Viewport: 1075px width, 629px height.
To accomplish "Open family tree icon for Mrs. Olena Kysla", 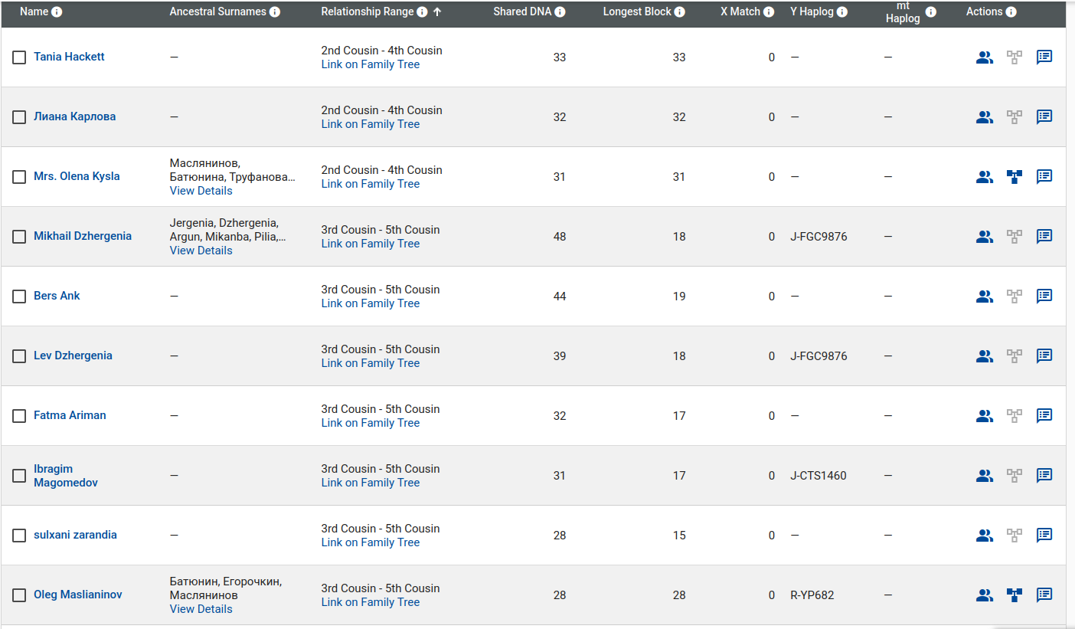I will [x=1015, y=177].
